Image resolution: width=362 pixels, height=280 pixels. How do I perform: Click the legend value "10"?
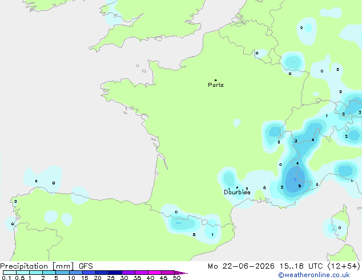pyautogui.click(x=71, y=278)
